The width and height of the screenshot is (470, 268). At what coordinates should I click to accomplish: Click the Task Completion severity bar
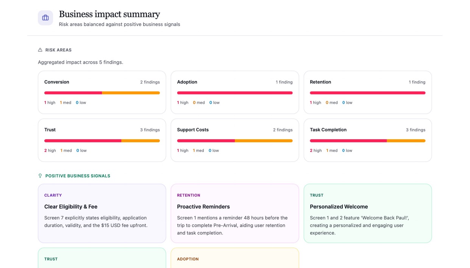click(368, 141)
